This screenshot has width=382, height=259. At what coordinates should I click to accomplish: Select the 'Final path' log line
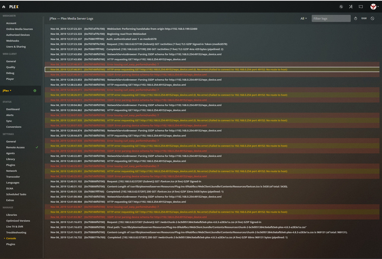212,227
